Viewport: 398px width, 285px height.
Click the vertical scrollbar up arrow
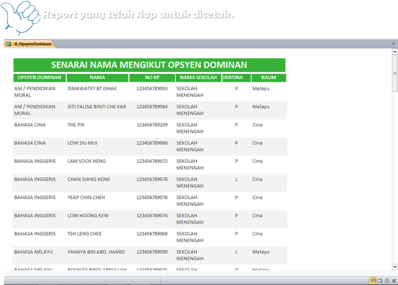[x=395, y=52]
